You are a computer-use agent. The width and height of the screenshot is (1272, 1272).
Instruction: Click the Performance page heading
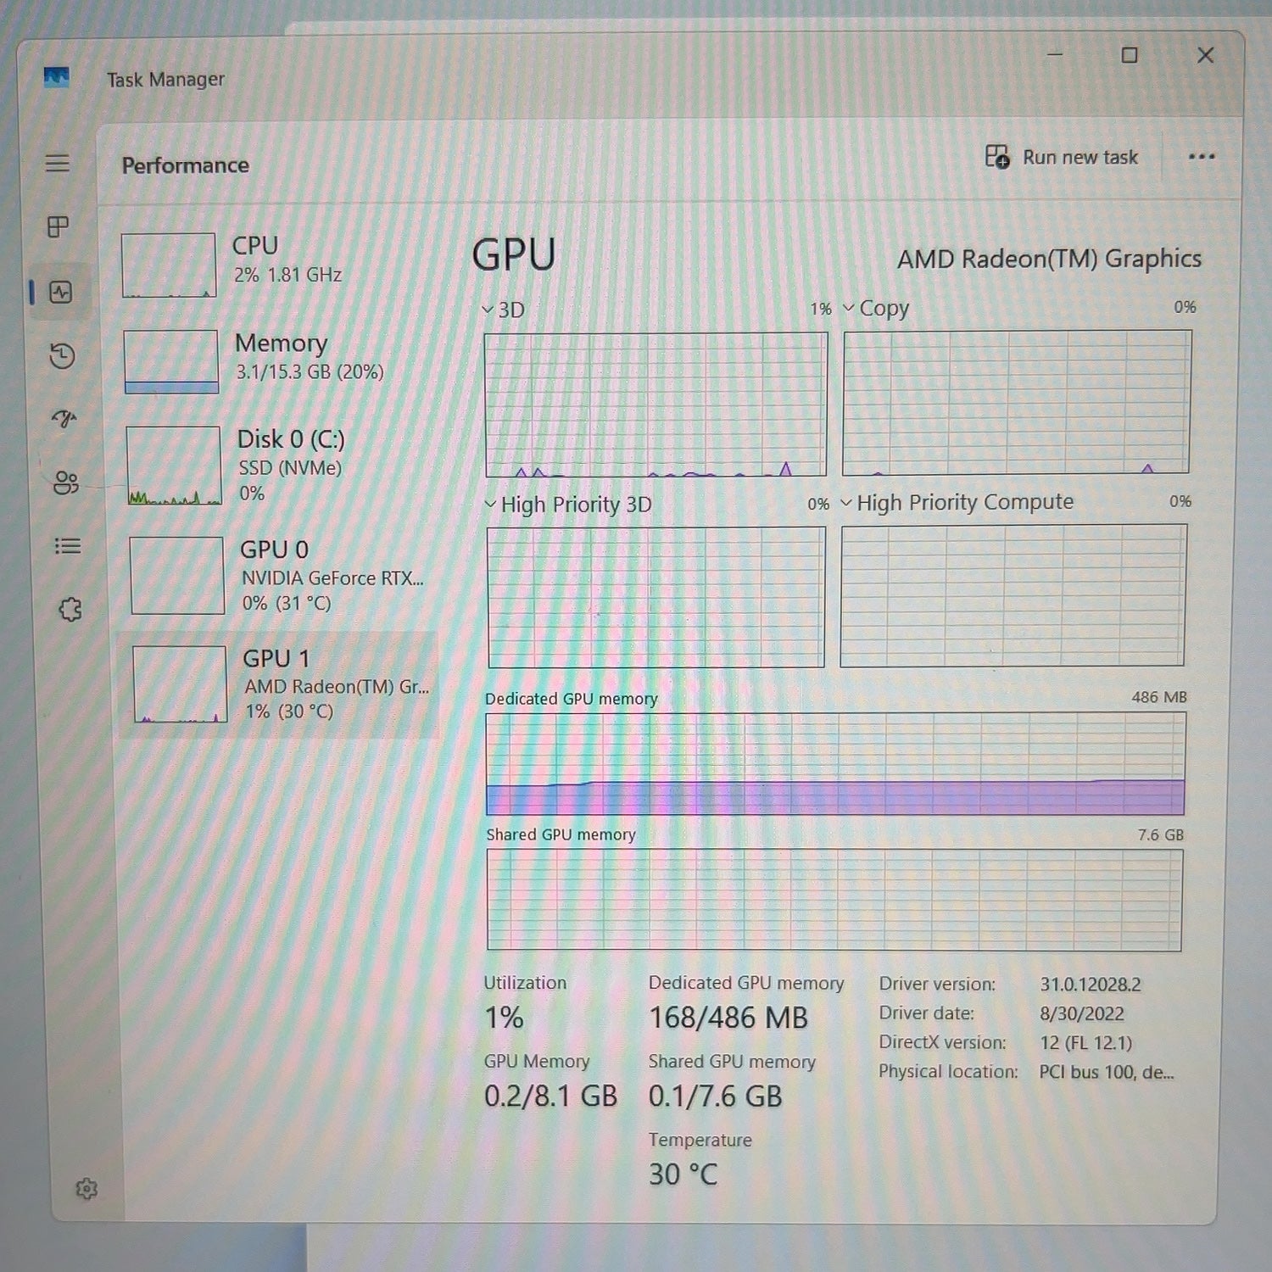186,165
